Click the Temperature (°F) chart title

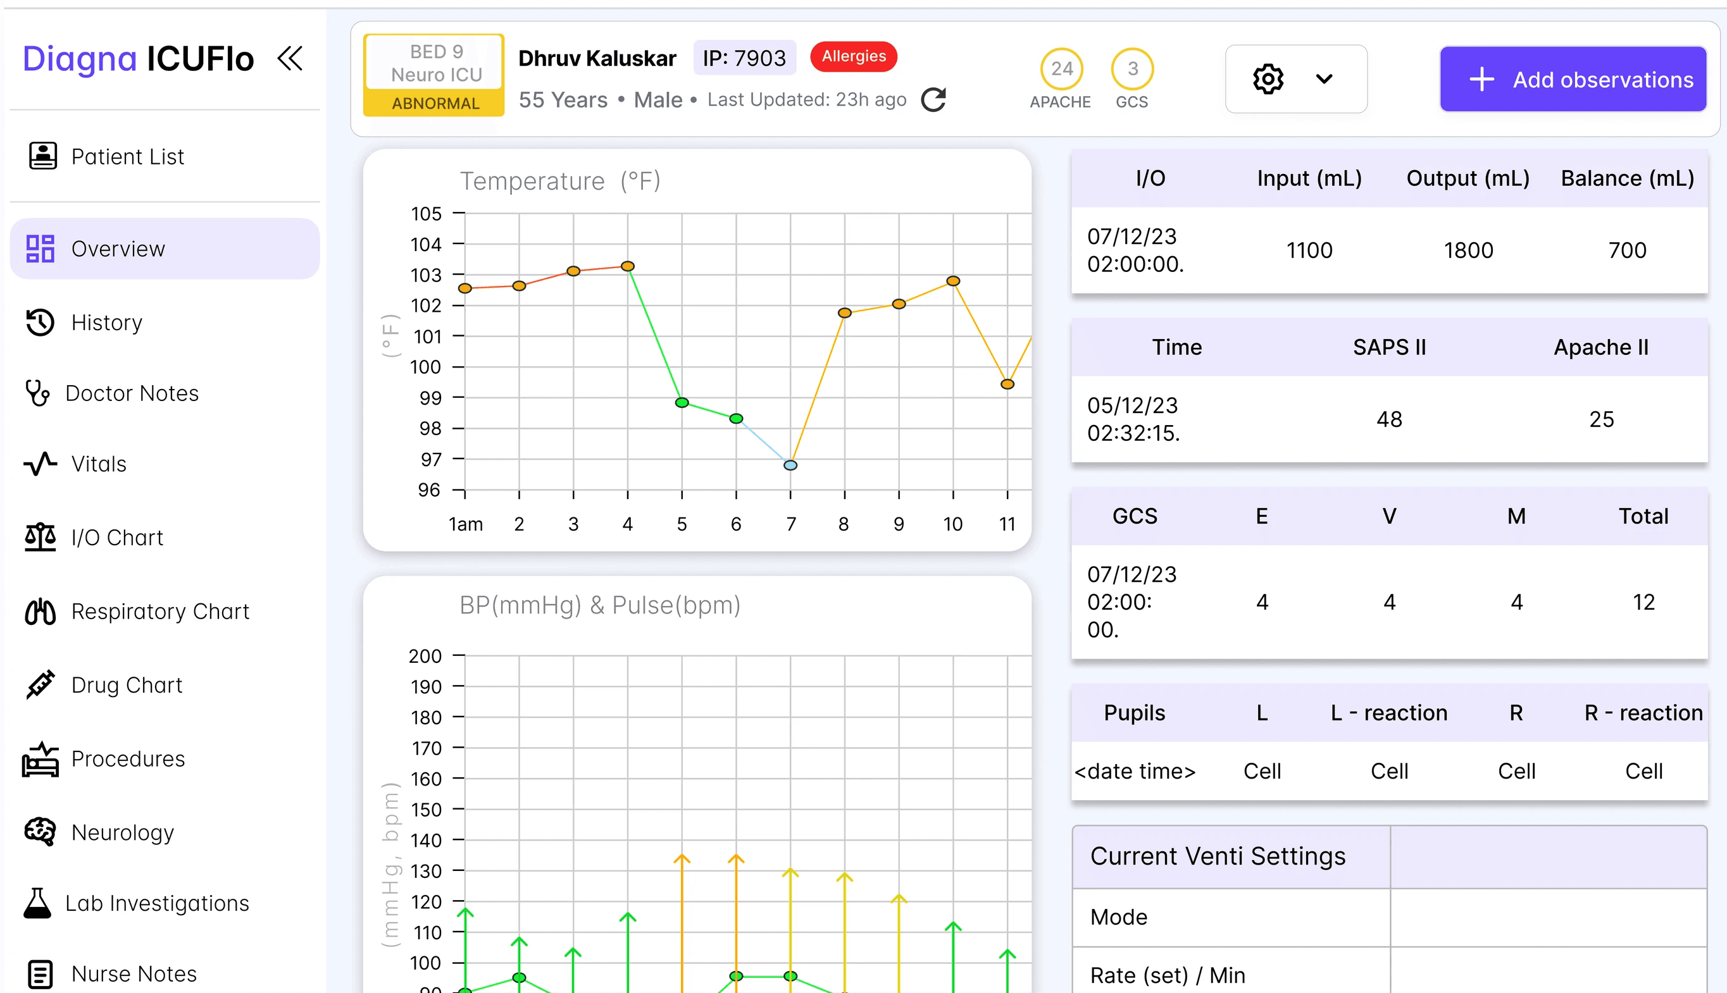point(559,182)
